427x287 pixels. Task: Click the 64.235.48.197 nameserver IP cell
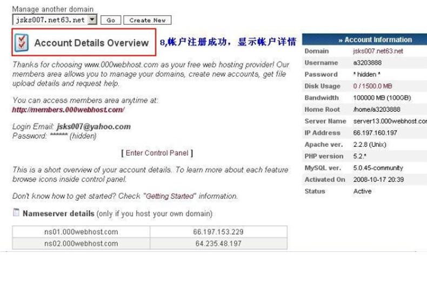218,244
